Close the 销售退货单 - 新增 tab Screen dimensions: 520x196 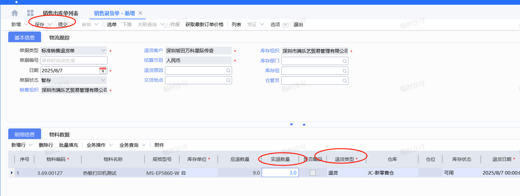[140, 13]
